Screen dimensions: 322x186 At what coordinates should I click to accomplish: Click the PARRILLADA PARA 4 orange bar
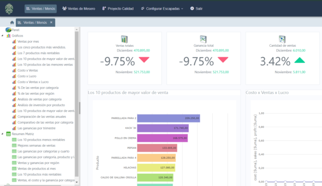click(x=157, y=158)
